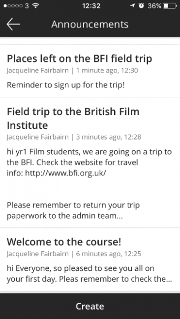This screenshot has width=180, height=319.
Task: Follow the http://www.bfi.org.uk/ link
Action: pyautogui.click(x=65, y=173)
